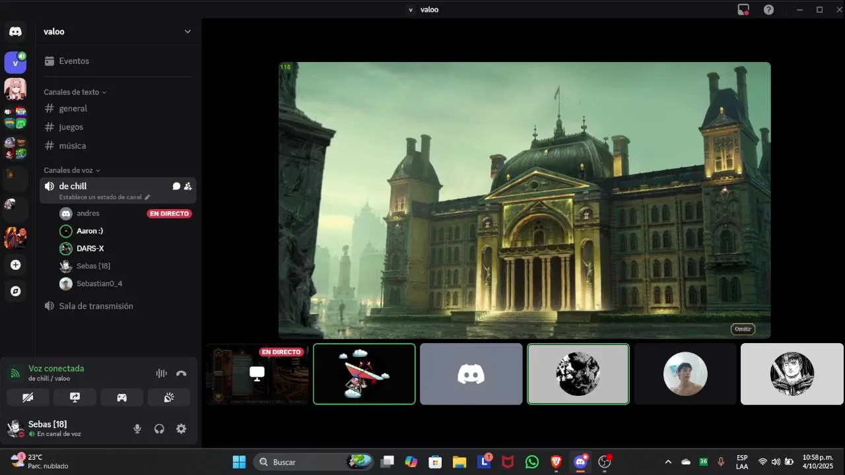Expand the valoo server dropdown menu
Screen dimensions: 845x475
(x=187, y=32)
